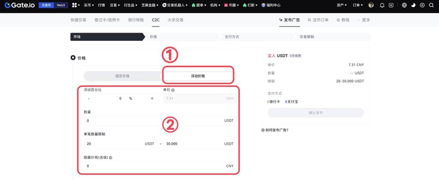This screenshot has height=180, width=439.
Task: Increase floating percentage with plus button
Action: coord(152,98)
